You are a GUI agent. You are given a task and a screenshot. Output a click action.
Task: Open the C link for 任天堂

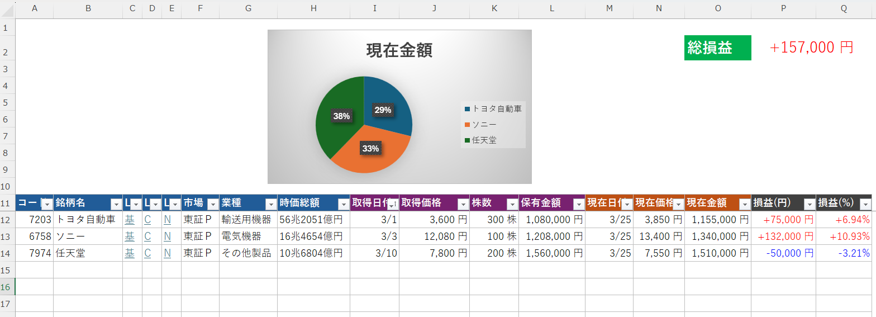[x=147, y=253]
